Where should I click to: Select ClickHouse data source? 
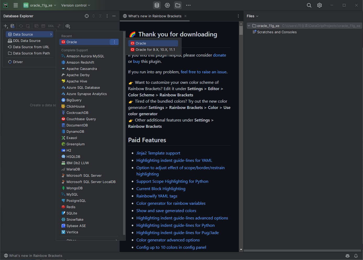[89, 106]
